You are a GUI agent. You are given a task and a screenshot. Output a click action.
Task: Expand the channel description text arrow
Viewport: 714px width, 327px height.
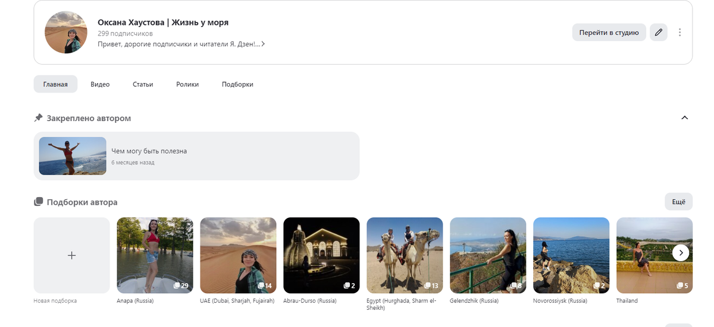263,44
